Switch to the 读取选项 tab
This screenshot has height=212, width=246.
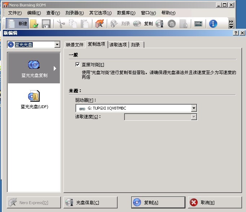(118, 45)
